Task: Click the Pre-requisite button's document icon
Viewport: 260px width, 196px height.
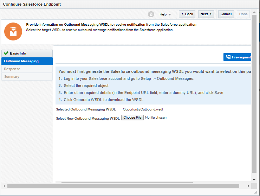Action: (x=228, y=57)
